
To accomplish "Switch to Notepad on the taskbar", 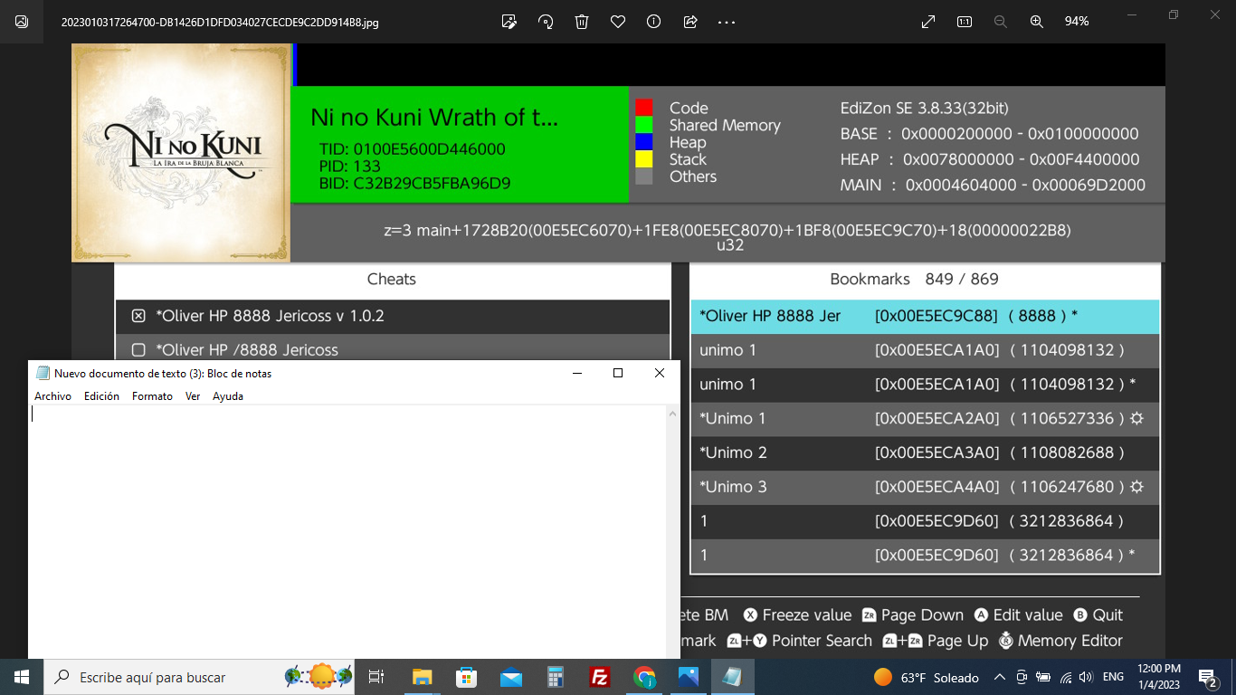I will pos(732,677).
